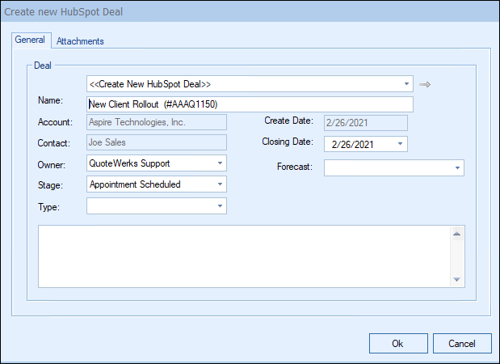Click the Create new HubSpot Deal title
Screen dimensions: 500x364
64,12
